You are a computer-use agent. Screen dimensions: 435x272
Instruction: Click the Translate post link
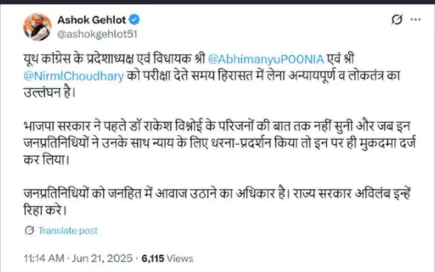68,230
